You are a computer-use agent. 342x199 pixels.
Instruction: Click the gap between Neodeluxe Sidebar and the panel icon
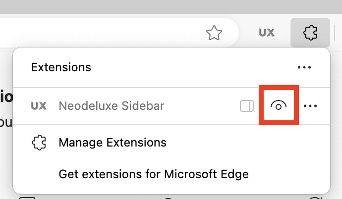point(202,106)
